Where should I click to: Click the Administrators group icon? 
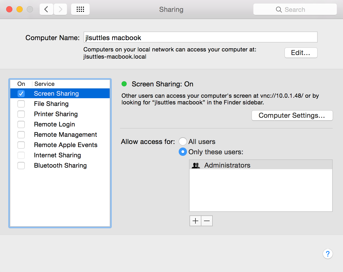(x=196, y=165)
